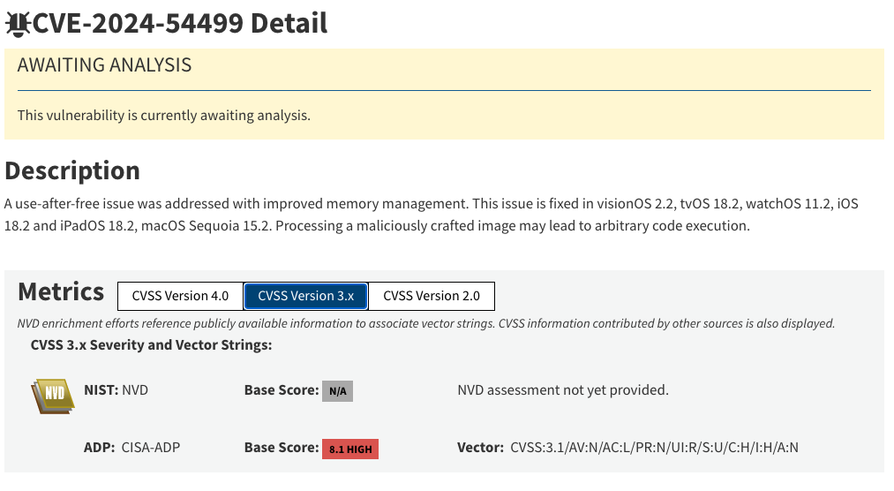Image resolution: width=894 pixels, height=491 pixels.
Task: Click the 'NIST: NVD' source label
Action: 116,390
